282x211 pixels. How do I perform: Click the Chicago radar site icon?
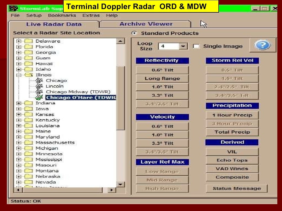pos(39,80)
